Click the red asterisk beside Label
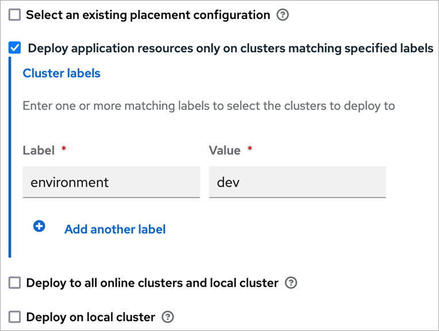 [x=64, y=149]
